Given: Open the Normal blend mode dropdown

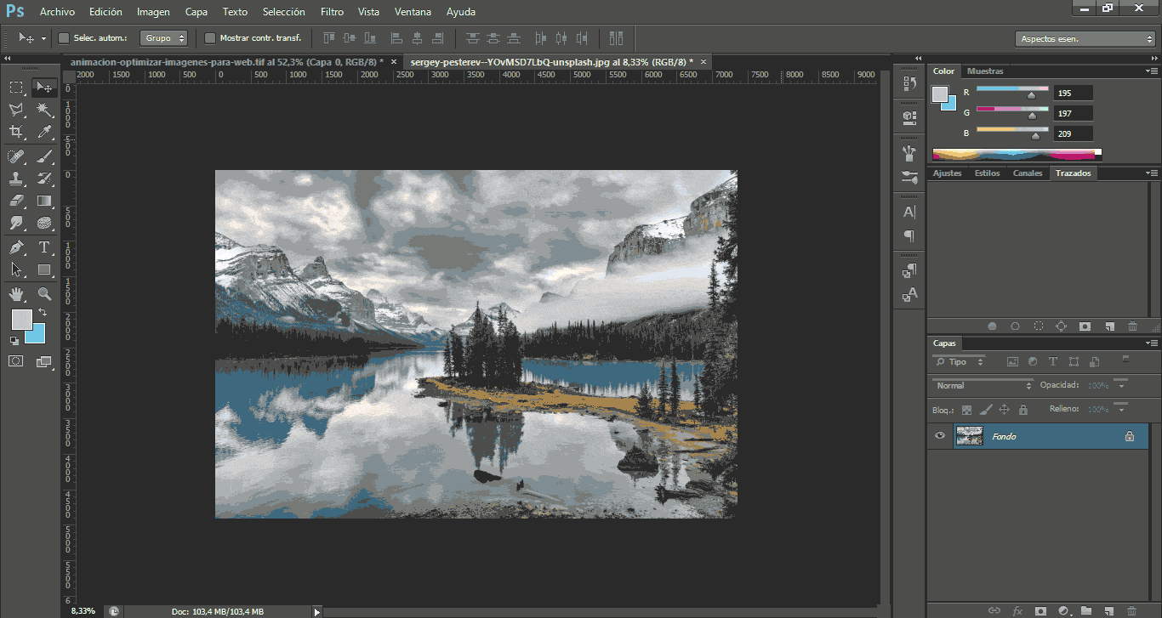Looking at the screenshot, I should click(x=983, y=385).
